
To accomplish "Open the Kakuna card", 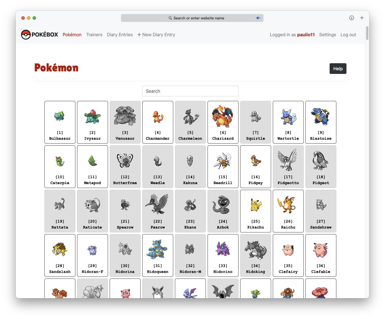I will point(190,167).
